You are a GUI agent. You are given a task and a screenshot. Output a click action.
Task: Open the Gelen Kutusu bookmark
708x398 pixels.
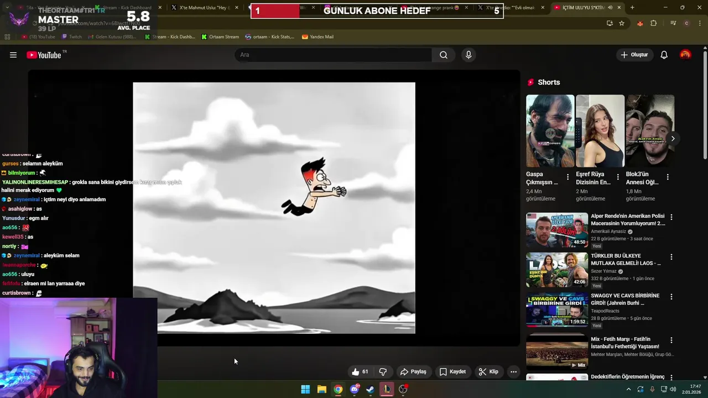(x=112, y=36)
